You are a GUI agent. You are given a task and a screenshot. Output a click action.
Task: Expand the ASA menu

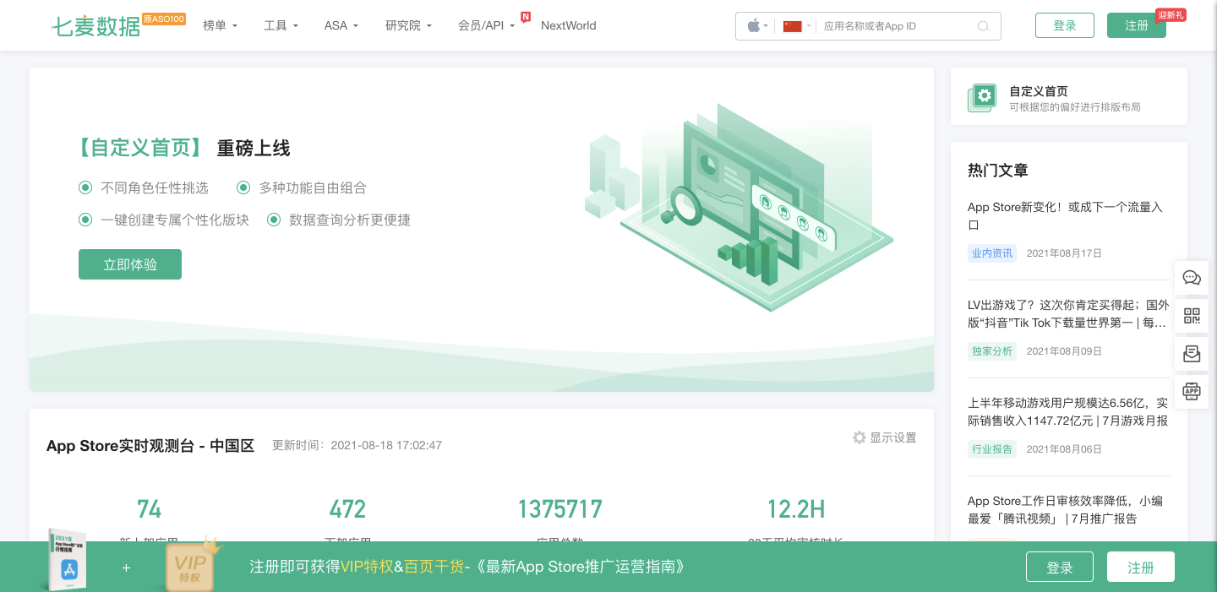click(341, 26)
